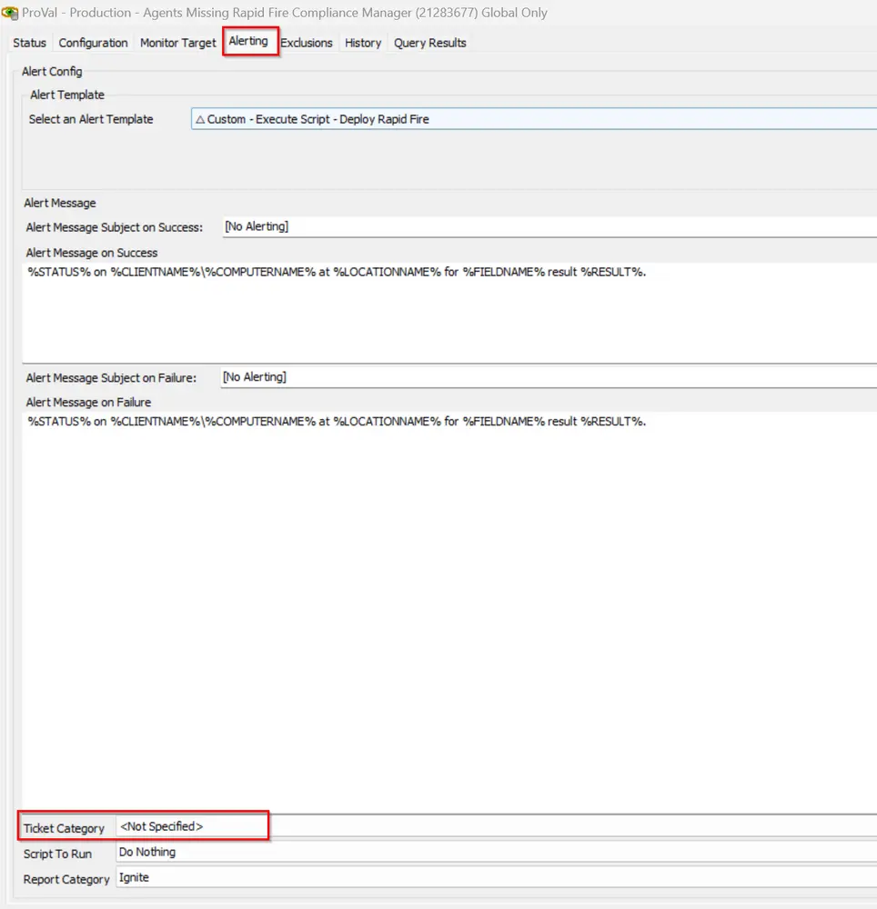The width and height of the screenshot is (877, 909).
Task: Go to the Exclusions tab
Action: pos(307,43)
